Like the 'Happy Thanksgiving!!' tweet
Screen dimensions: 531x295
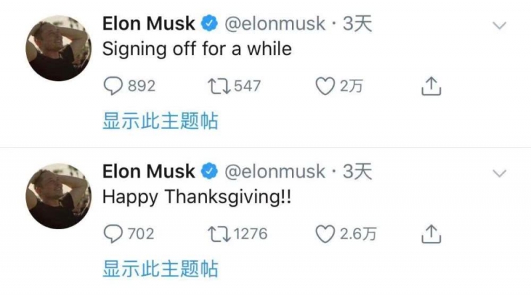click(x=325, y=234)
